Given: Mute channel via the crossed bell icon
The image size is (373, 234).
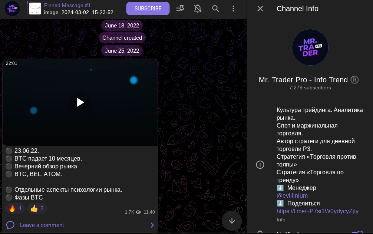Looking at the screenshot, I should [x=198, y=9].
